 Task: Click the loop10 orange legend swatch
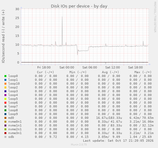5,84
